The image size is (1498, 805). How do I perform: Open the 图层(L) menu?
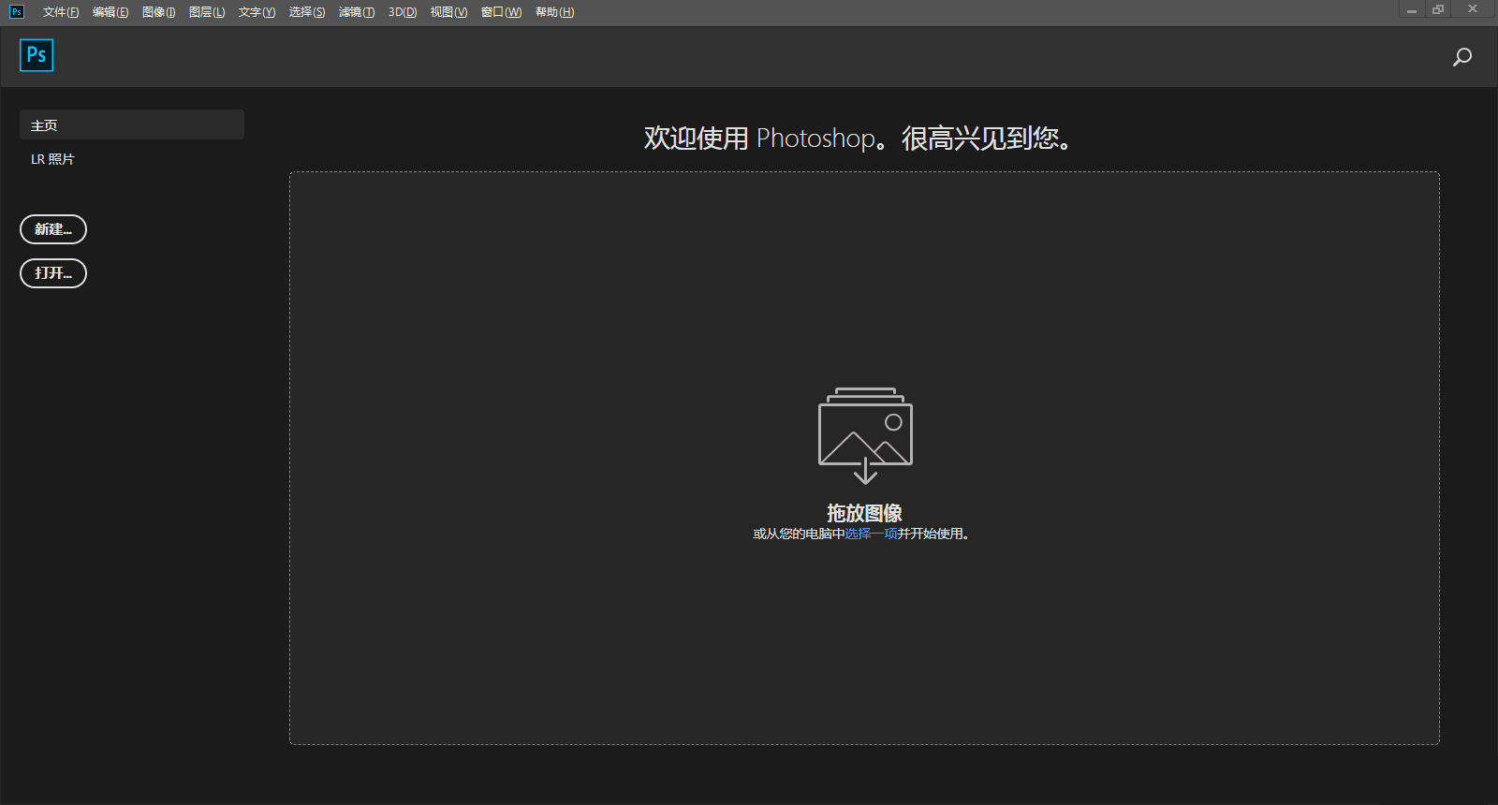[x=207, y=12]
